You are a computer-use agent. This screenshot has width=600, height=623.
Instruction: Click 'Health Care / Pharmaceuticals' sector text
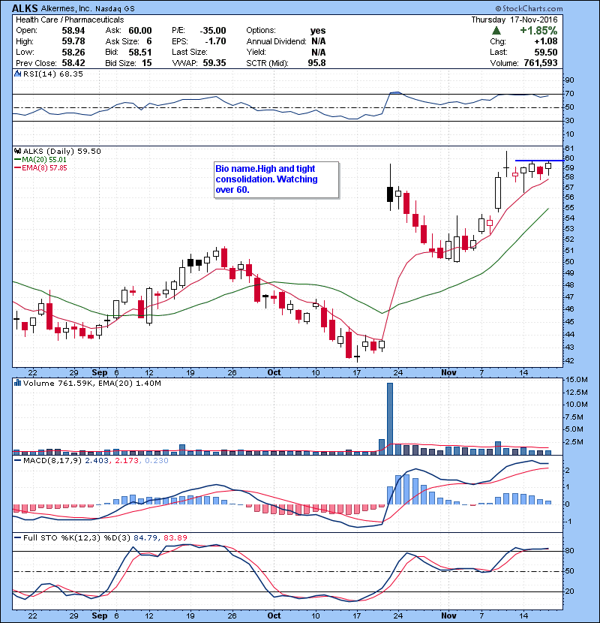(x=70, y=20)
